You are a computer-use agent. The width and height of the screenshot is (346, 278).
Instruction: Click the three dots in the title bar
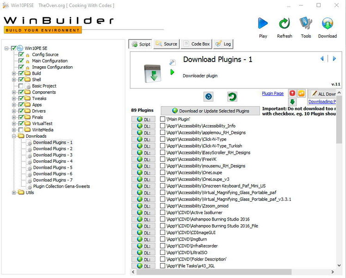[x=289, y=6]
